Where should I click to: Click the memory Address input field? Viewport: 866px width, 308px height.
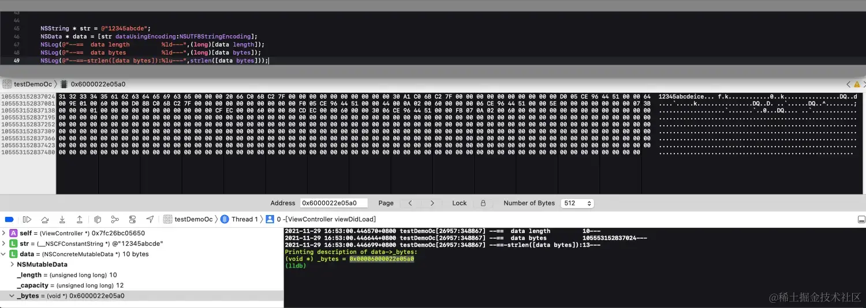click(334, 203)
